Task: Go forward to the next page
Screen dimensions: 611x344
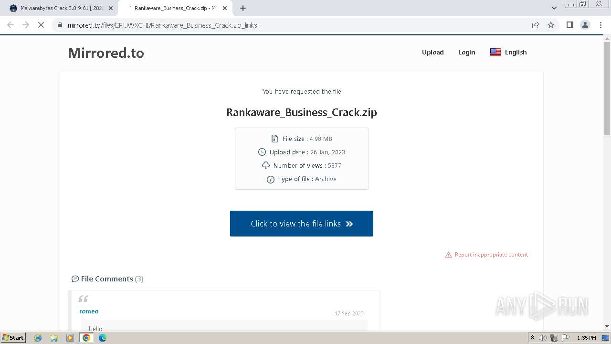Action: click(x=26, y=25)
